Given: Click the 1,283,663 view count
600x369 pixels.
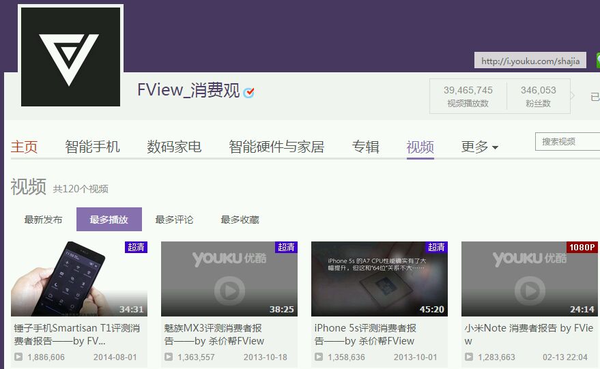Looking at the screenshot, I should (496, 357).
